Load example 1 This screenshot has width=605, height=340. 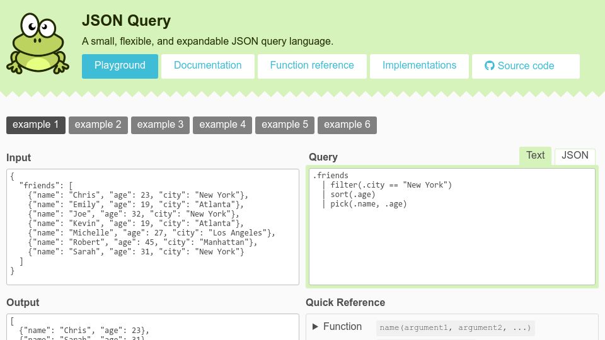coord(36,125)
